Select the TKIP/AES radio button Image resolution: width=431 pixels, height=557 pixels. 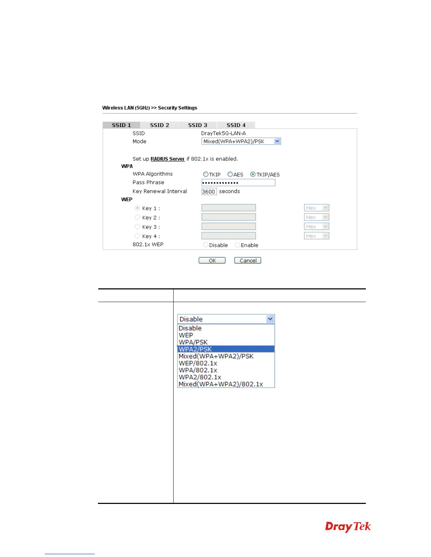click(x=253, y=174)
